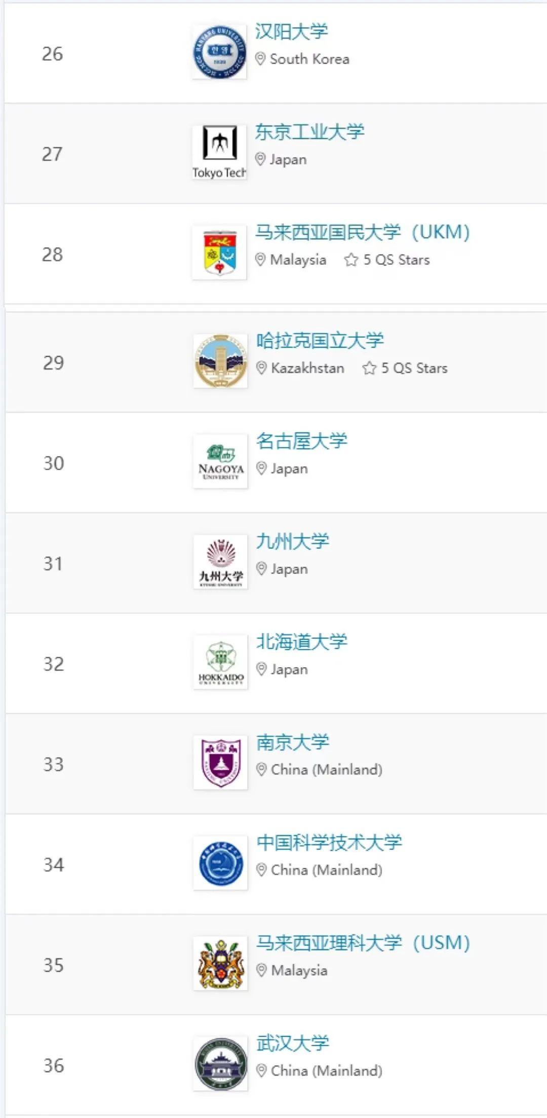Click the Tokyo Tech logo
Screen dimensions: 547x1118
click(220, 150)
